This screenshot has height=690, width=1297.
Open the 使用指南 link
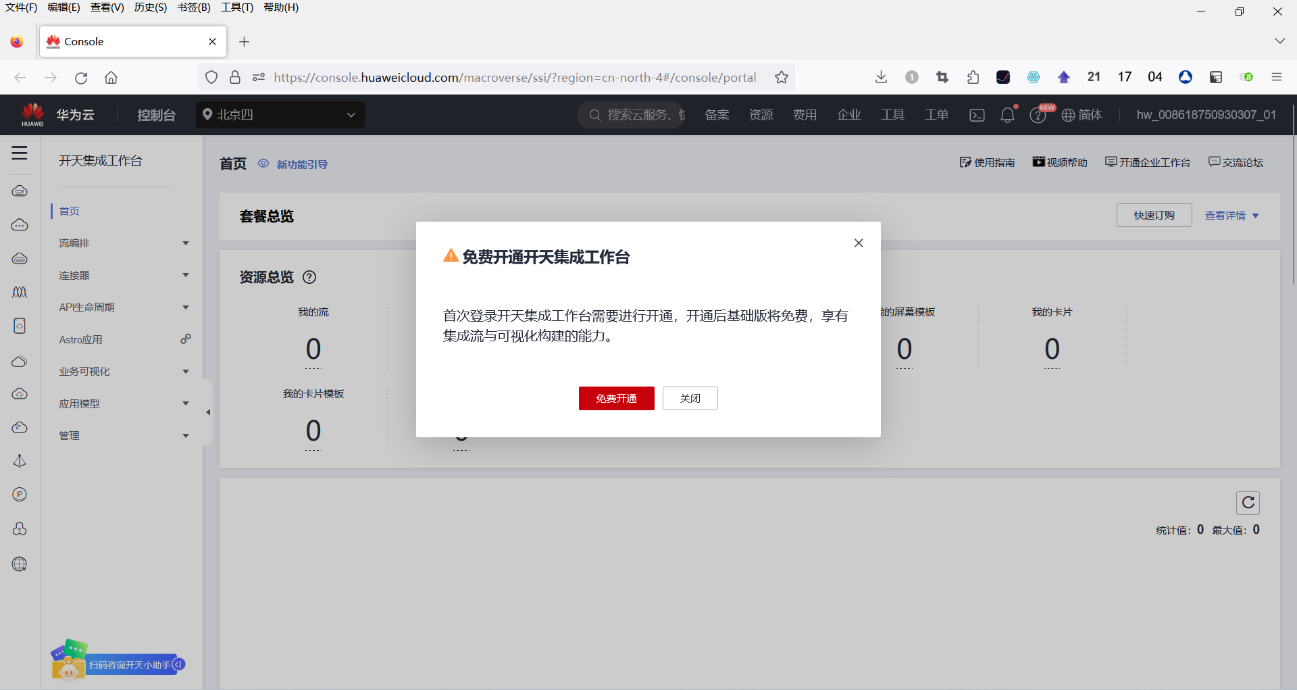[987, 162]
